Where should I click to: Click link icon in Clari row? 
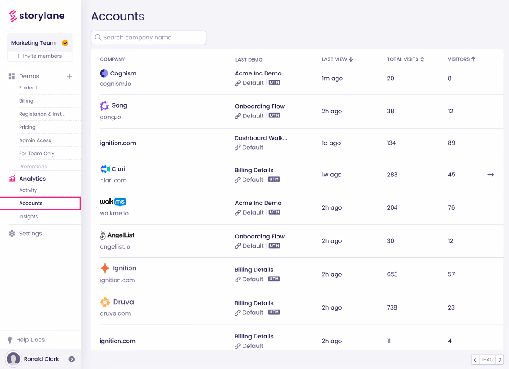click(238, 180)
